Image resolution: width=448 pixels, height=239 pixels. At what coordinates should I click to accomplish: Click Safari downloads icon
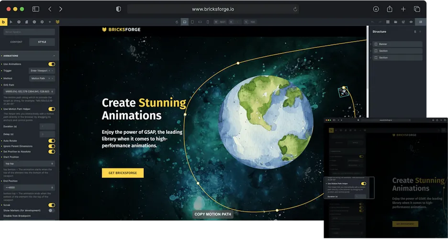(x=376, y=9)
